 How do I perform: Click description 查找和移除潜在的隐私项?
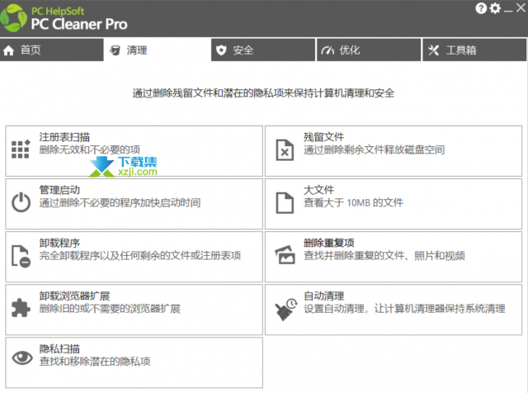point(95,362)
